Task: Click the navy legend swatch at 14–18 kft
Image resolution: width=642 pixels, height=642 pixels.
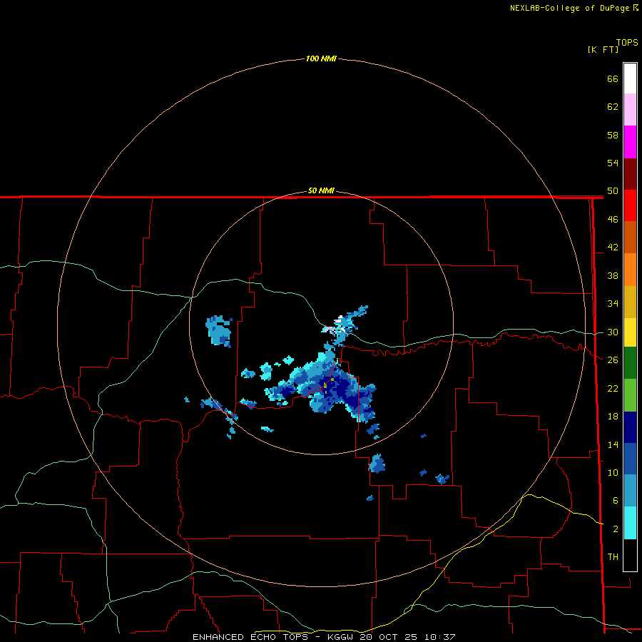Action: point(630,427)
